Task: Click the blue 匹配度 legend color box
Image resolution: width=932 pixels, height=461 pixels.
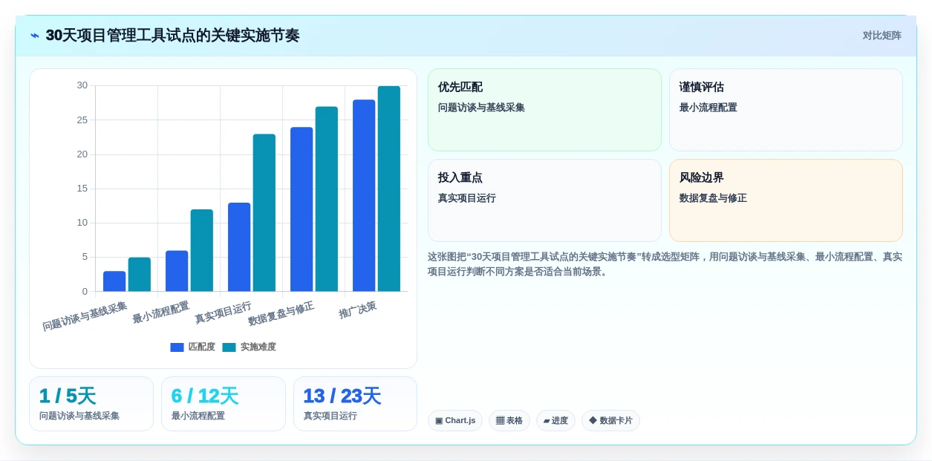Action: tap(177, 347)
